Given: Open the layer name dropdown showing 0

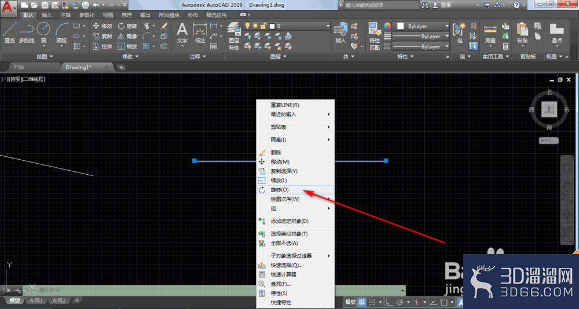Looking at the screenshot, I should [x=299, y=26].
